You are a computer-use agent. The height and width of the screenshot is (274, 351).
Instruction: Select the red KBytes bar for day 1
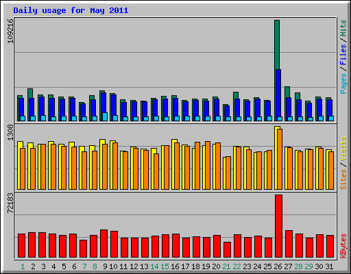pos(21,246)
